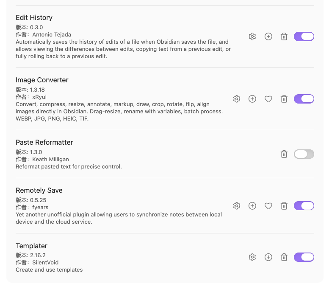This screenshot has width=332, height=292.
Task: Click the plus hotkey icon for Edit History
Action: tap(268, 36)
